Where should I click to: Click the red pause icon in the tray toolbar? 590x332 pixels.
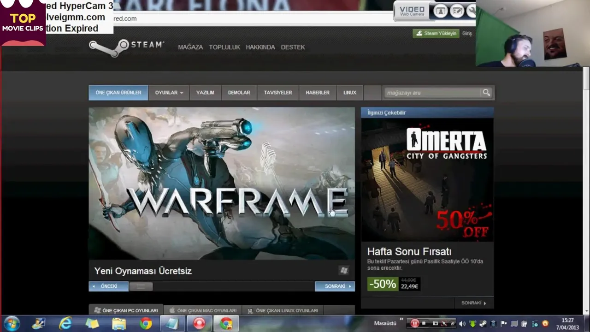[415, 324]
